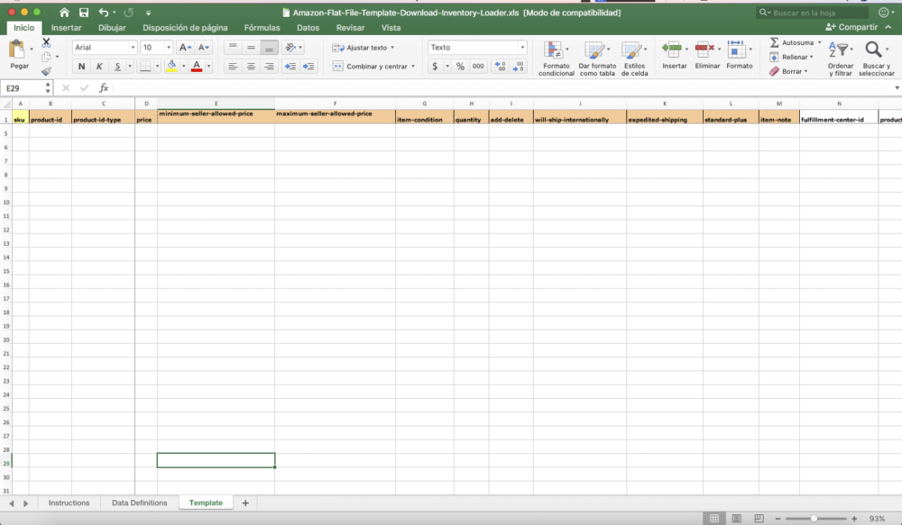Viewport: 902px width, 525px height.
Task: Save the workbook with the disk icon
Action: coord(84,12)
